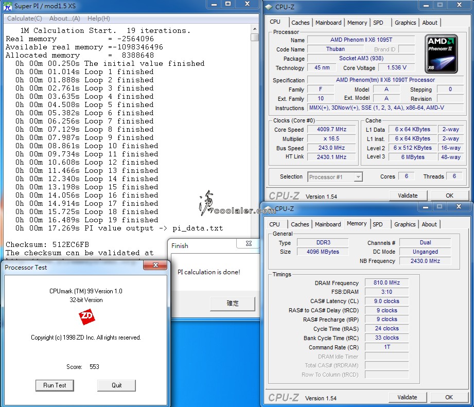Click the processor name field 'AMD Phenom II X6 1095T'
Viewport: 474px width, 407px height.
tap(361, 40)
